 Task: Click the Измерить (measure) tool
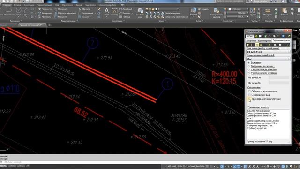pyautogui.click(x=268, y=12)
